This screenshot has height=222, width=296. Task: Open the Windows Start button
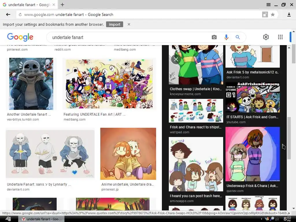coord(8,219)
